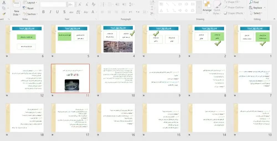Click the Cut scissors icon
277x141 pixels.
click(4, 2)
